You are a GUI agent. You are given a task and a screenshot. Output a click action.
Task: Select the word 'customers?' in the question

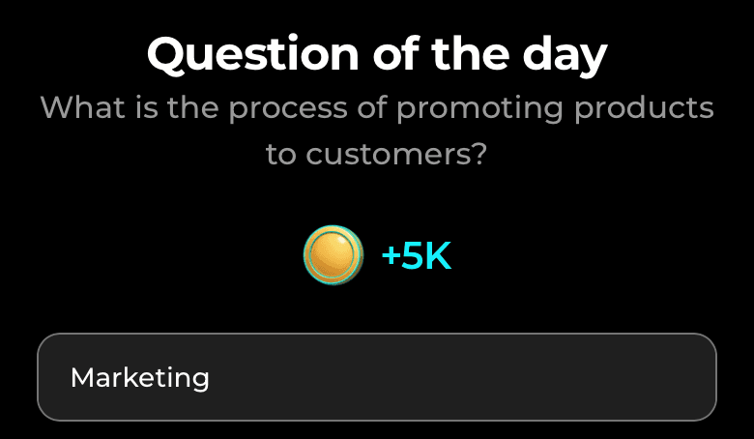(396, 155)
